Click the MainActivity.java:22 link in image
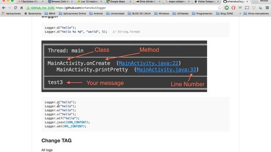271x152 pixels. click(x=149, y=63)
